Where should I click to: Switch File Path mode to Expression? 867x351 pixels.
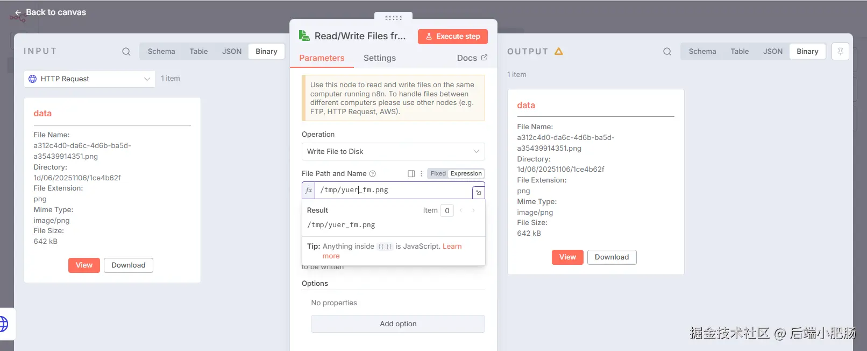466,173
